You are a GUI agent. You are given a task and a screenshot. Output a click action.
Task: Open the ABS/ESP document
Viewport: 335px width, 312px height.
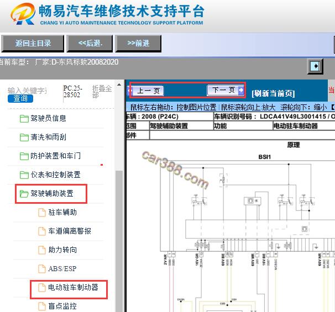click(62, 269)
